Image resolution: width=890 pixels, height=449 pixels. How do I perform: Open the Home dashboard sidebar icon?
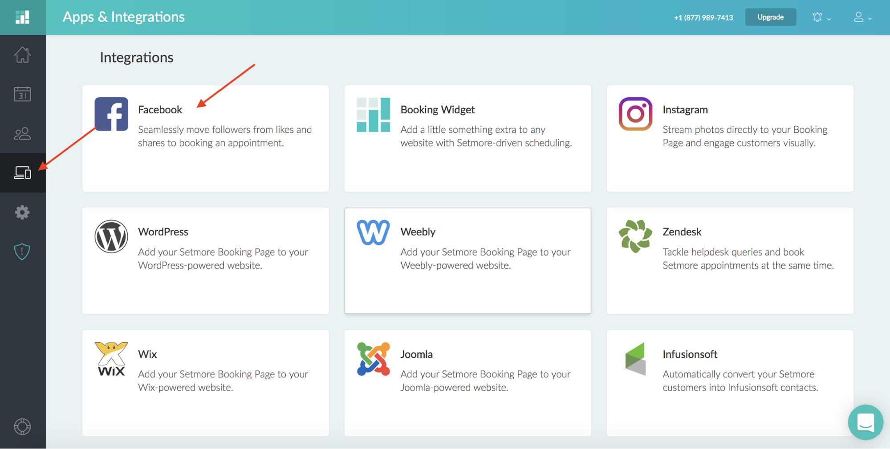[22, 55]
